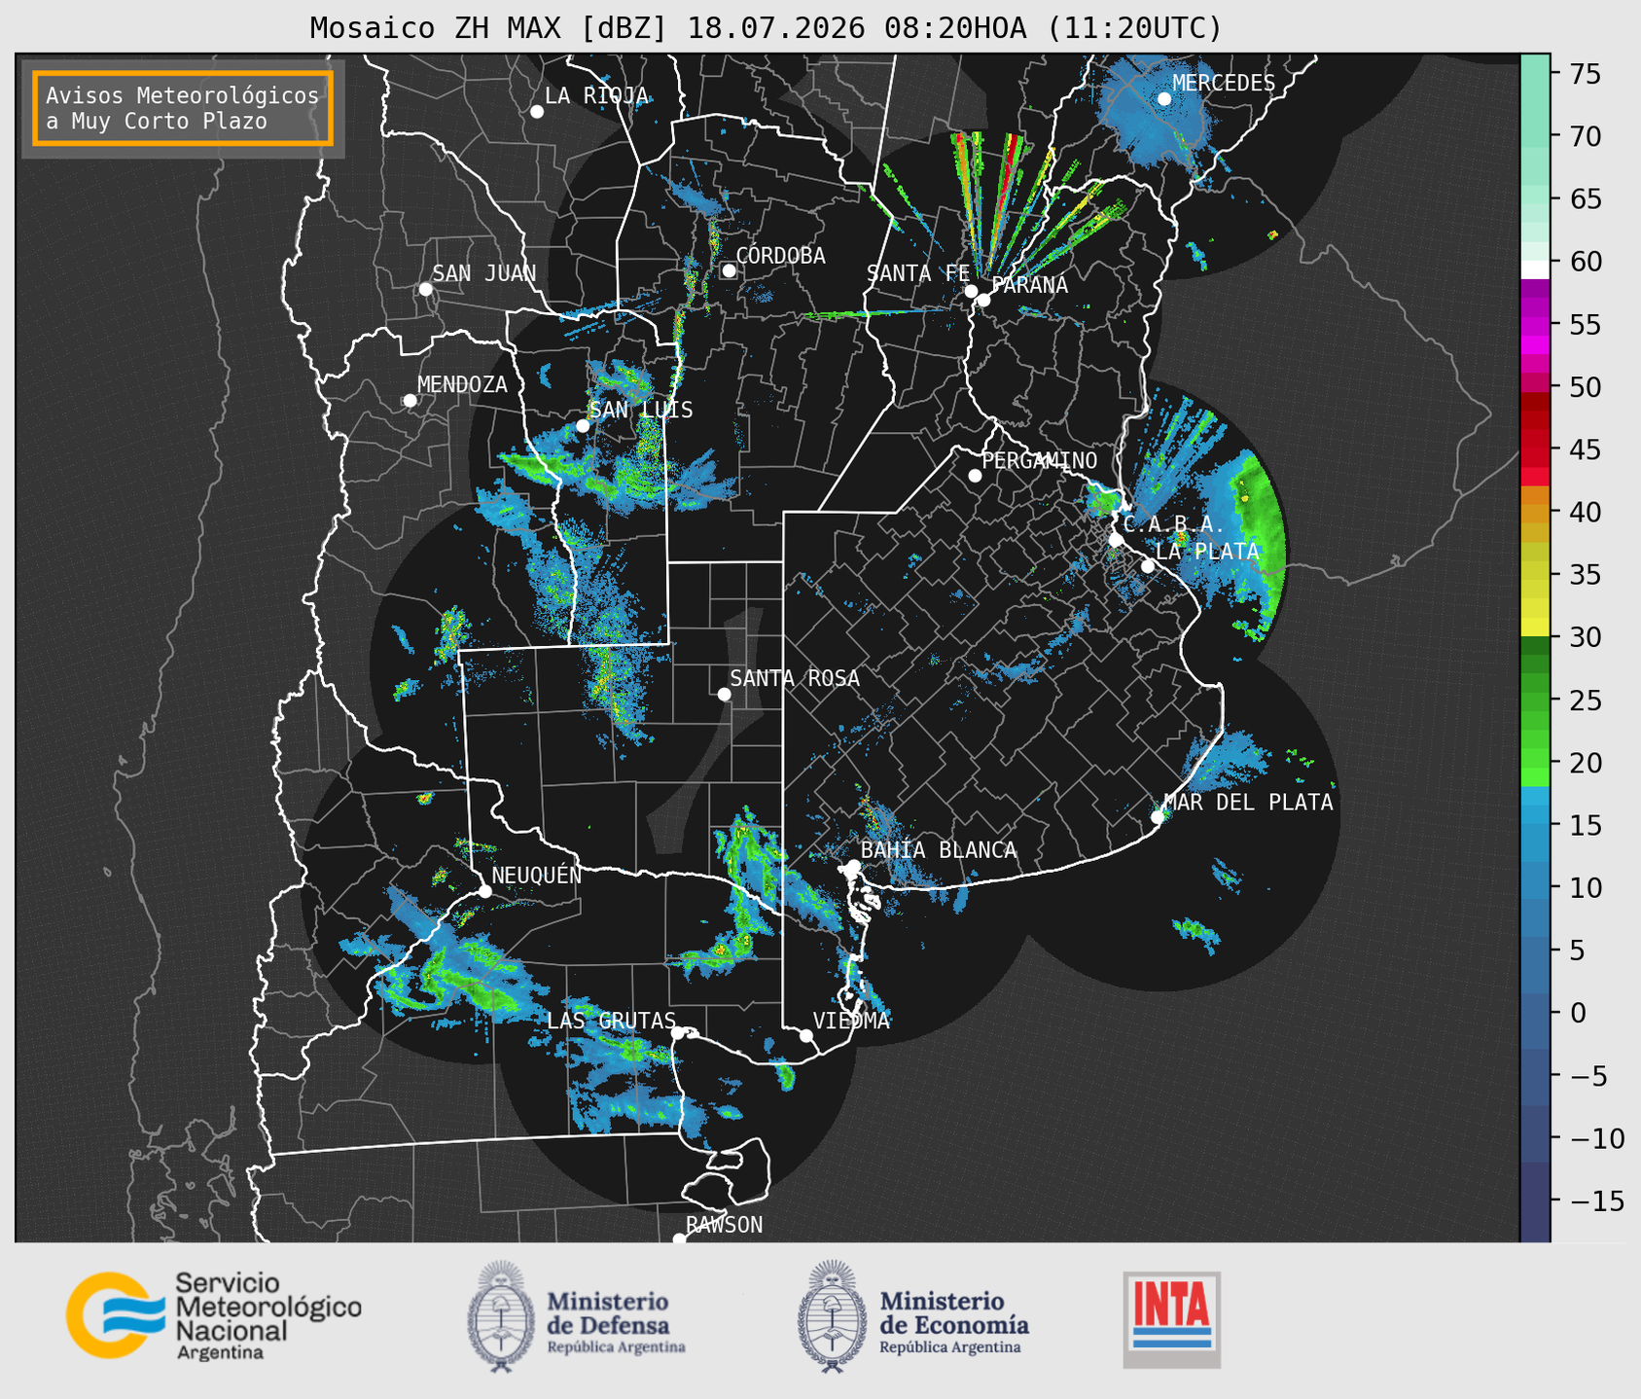Image resolution: width=1641 pixels, height=1399 pixels.
Task: Click the La Rioja city marker
Action: click(x=536, y=112)
